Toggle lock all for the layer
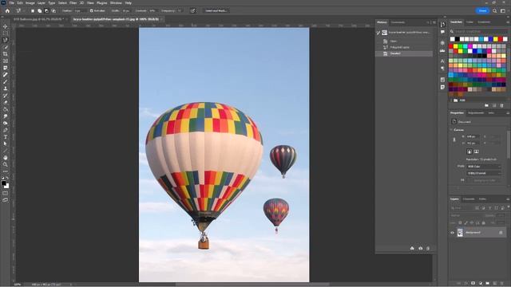 (484, 223)
